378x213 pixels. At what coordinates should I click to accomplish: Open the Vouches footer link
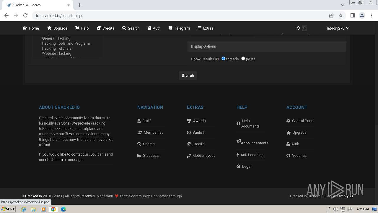coord(296,155)
